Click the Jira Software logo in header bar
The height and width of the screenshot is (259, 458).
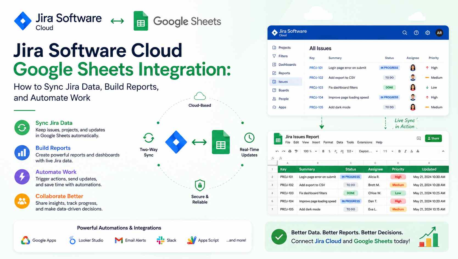(289, 32)
